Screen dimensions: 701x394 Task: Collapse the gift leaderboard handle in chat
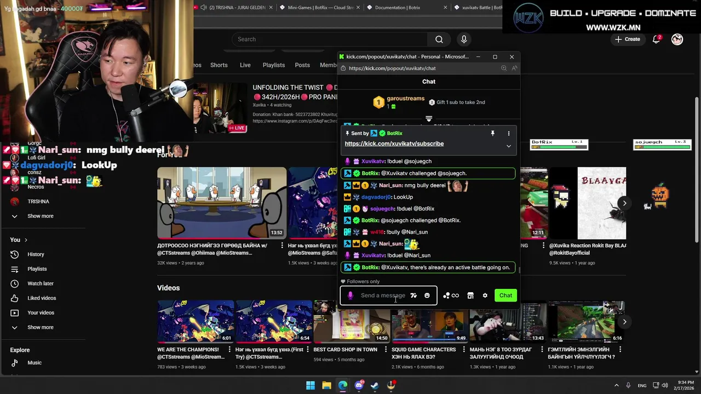[429, 119]
